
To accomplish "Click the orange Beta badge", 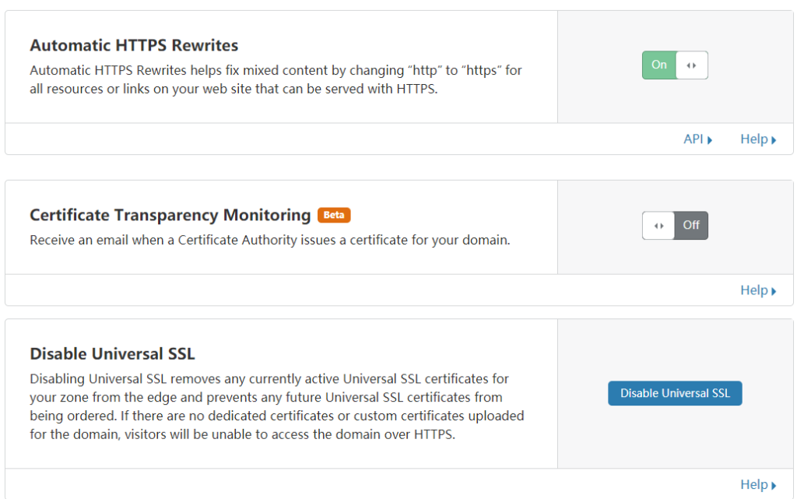I will 334,215.
